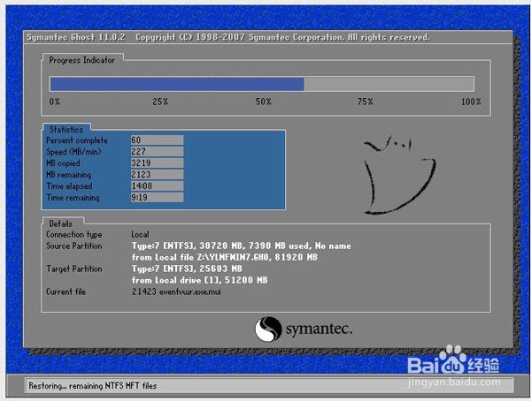Click the Symantec yin-yang logo icon

click(x=268, y=329)
